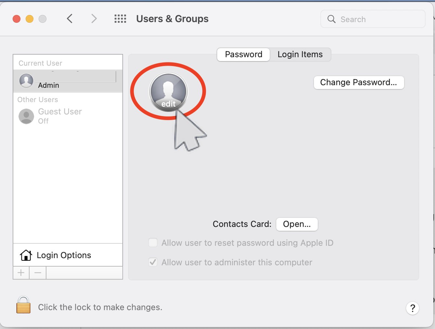Click the Login Options house icon

tap(26, 255)
